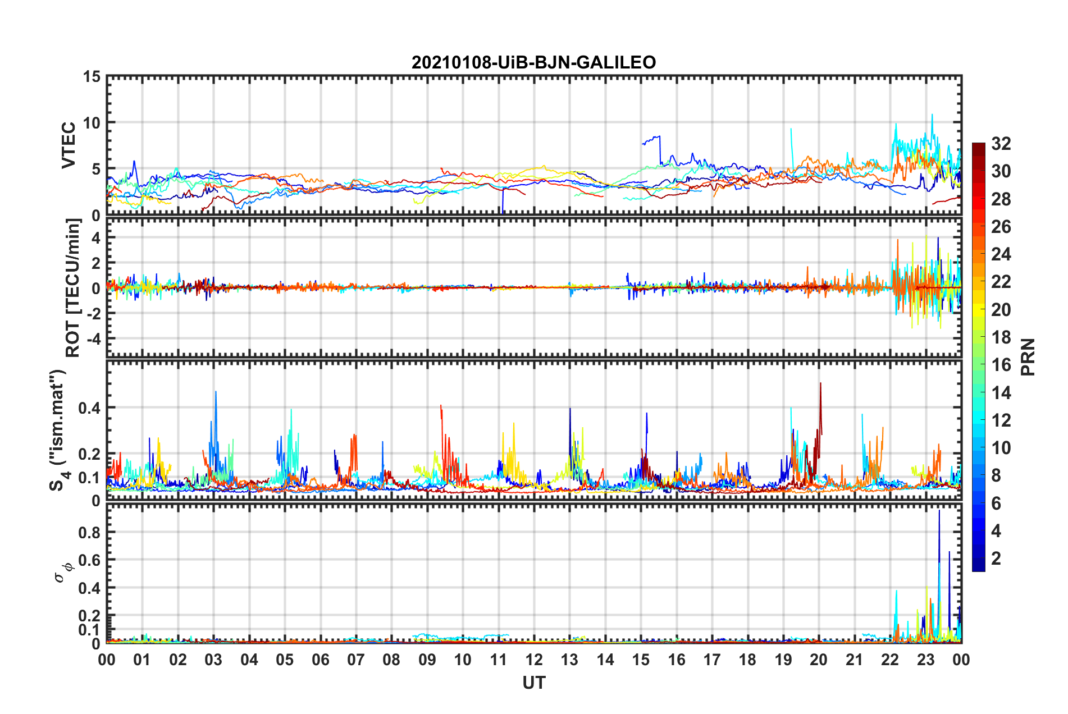Click sigma phi axis tick 0.8

click(90, 532)
